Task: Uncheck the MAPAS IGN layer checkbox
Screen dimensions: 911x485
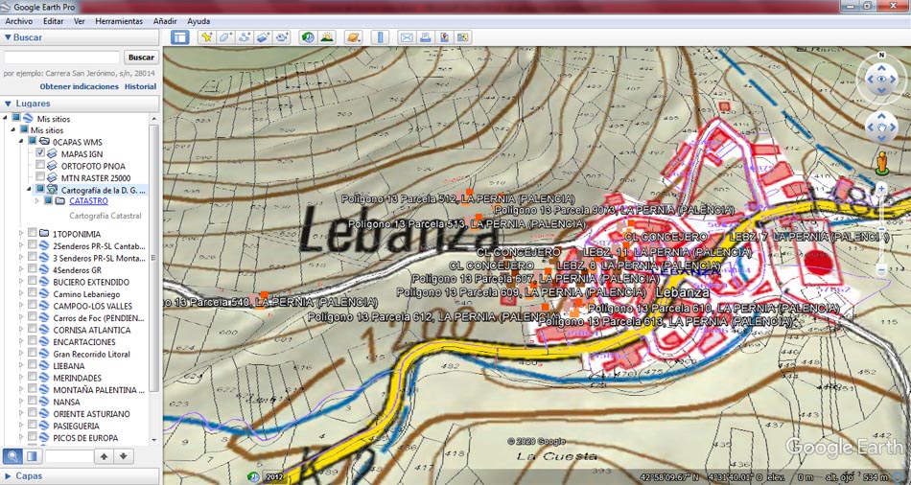Action: pyautogui.click(x=40, y=153)
